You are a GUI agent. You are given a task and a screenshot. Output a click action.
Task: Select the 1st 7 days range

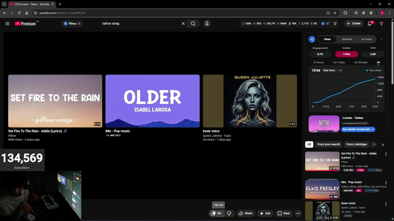click(339, 62)
